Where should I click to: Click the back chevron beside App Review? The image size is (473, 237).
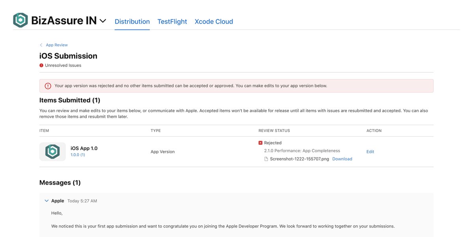tap(41, 45)
